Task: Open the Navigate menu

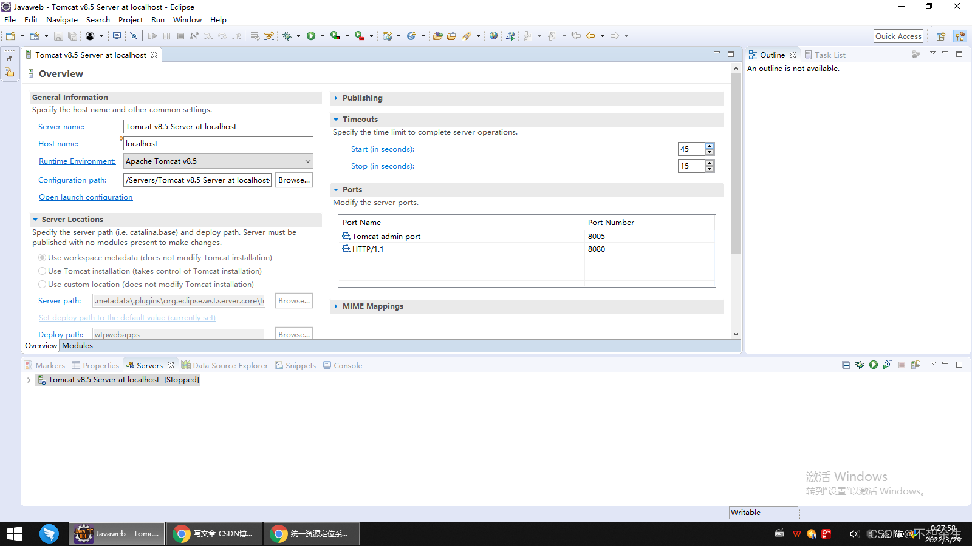Action: click(62, 20)
